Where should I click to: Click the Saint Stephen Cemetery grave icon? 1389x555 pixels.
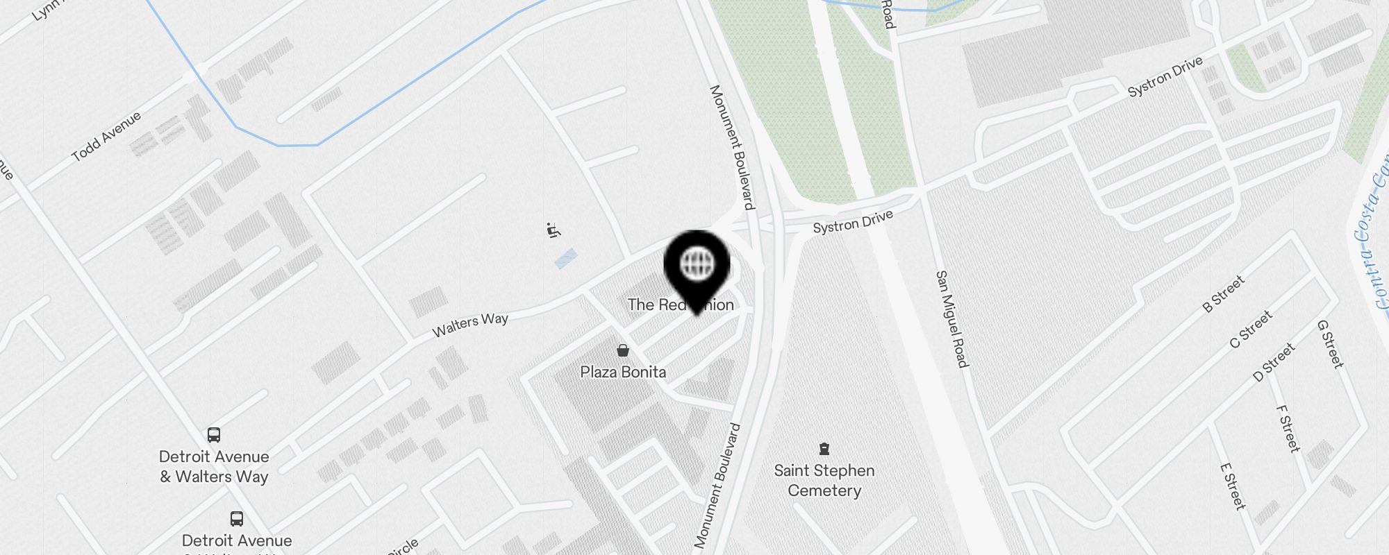(824, 449)
